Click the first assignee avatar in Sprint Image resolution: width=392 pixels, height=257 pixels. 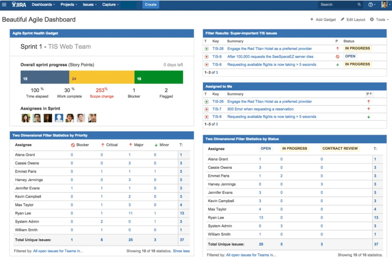point(26,118)
